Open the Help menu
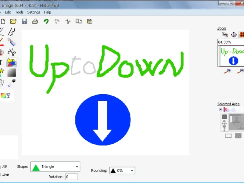The image size is (244, 183). click(x=48, y=12)
